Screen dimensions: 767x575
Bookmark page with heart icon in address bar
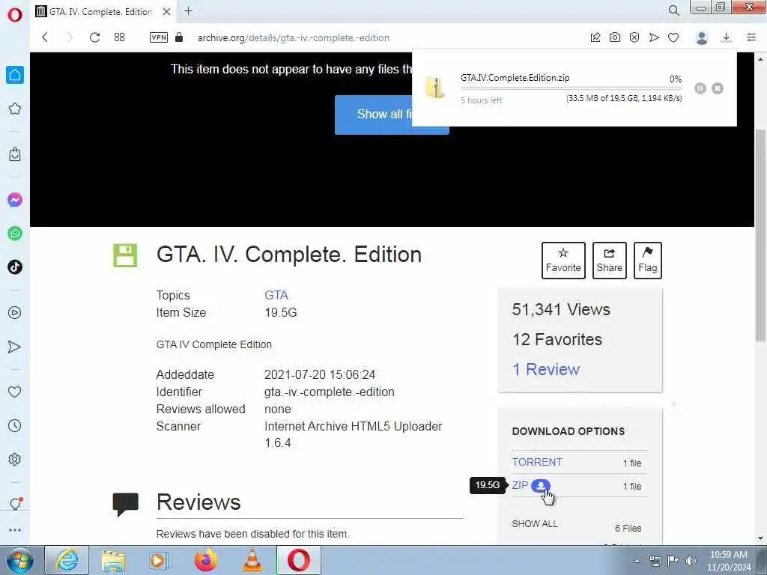click(673, 37)
